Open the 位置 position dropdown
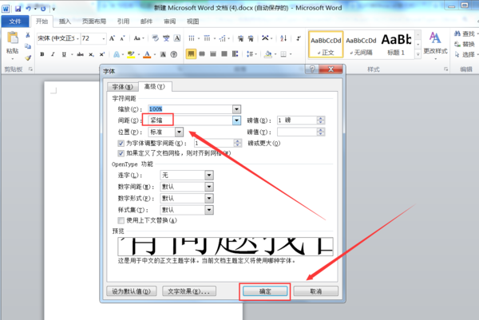The image size is (479, 320). (180, 132)
